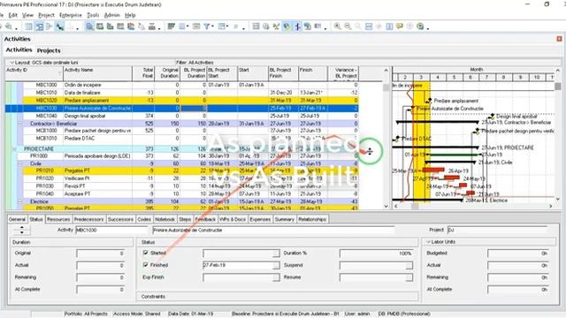Open the Finished date picker button
Screen dimensions: 566x318
tap(276, 265)
